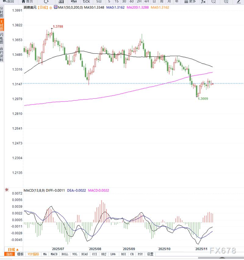Click the zoom in magnifier icon
The height and width of the screenshot is (260, 244).
pos(226,2)
